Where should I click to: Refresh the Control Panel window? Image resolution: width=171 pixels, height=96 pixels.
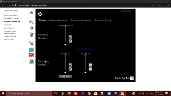click(x=154, y=5)
